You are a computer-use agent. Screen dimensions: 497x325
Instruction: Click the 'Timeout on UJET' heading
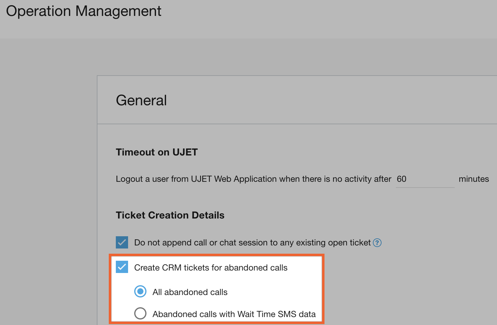click(157, 152)
